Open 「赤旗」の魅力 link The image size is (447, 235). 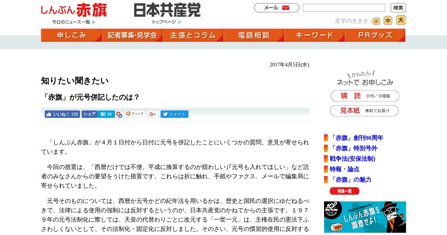point(351,180)
